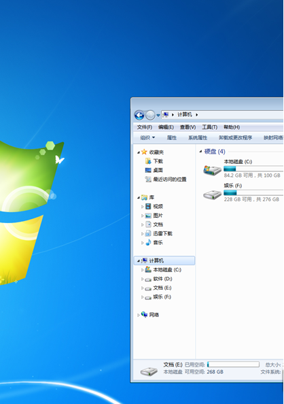This screenshot has width=284, height=404.
Task: Open the 文件(F) menu
Action: (145, 127)
